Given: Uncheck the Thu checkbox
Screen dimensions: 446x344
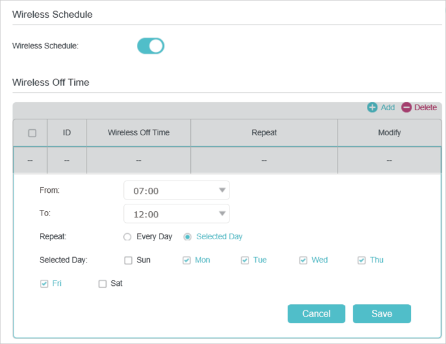Looking at the screenshot, I should [x=361, y=260].
